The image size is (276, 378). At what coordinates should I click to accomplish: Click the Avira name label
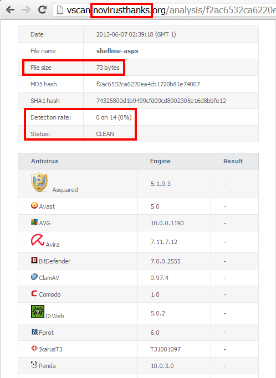click(x=53, y=245)
